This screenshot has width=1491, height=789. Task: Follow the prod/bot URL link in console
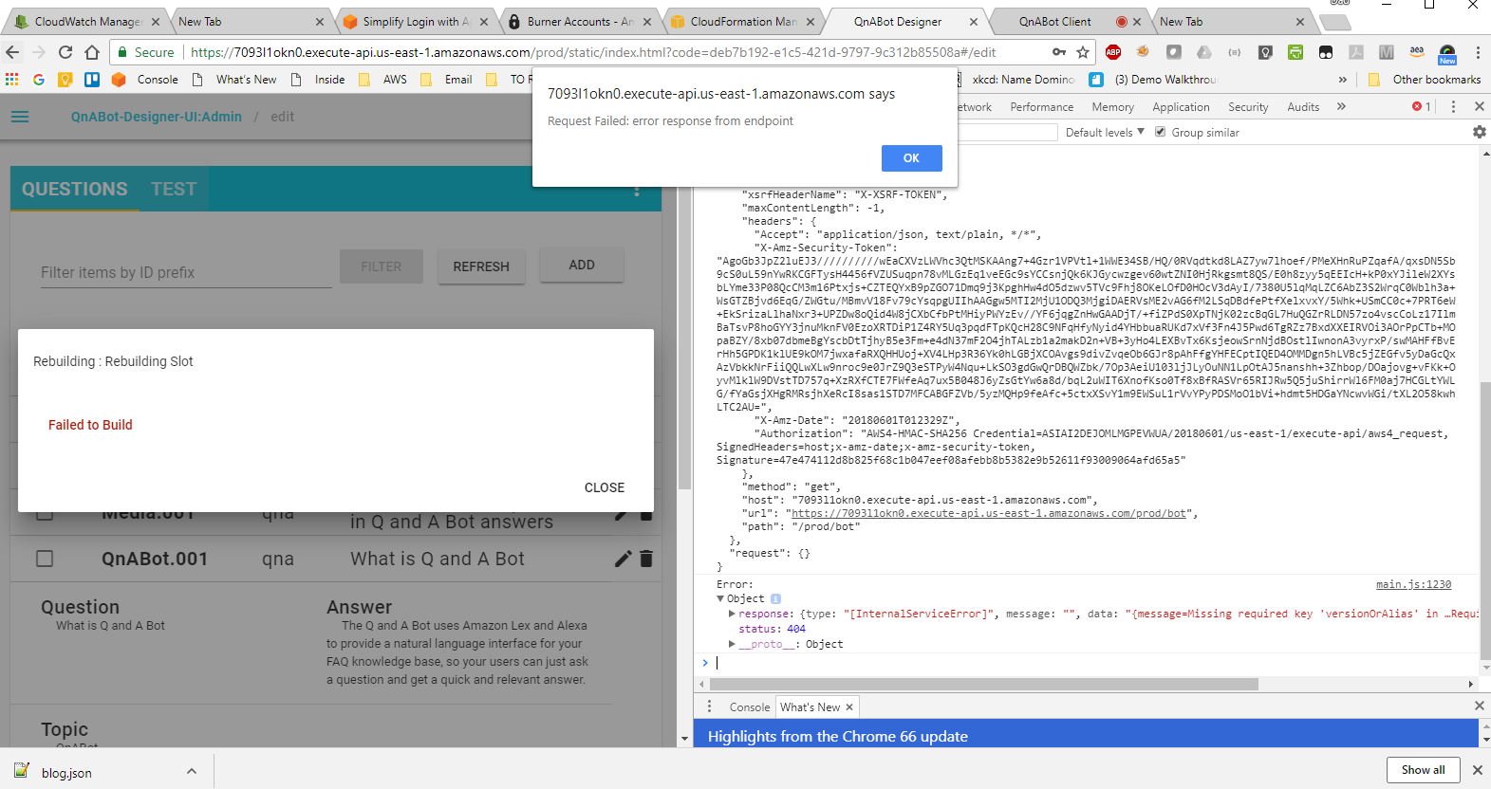[x=989, y=513]
